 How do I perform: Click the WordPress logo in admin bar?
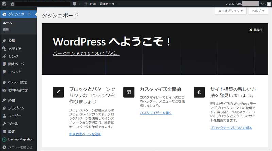tap(4, 4)
